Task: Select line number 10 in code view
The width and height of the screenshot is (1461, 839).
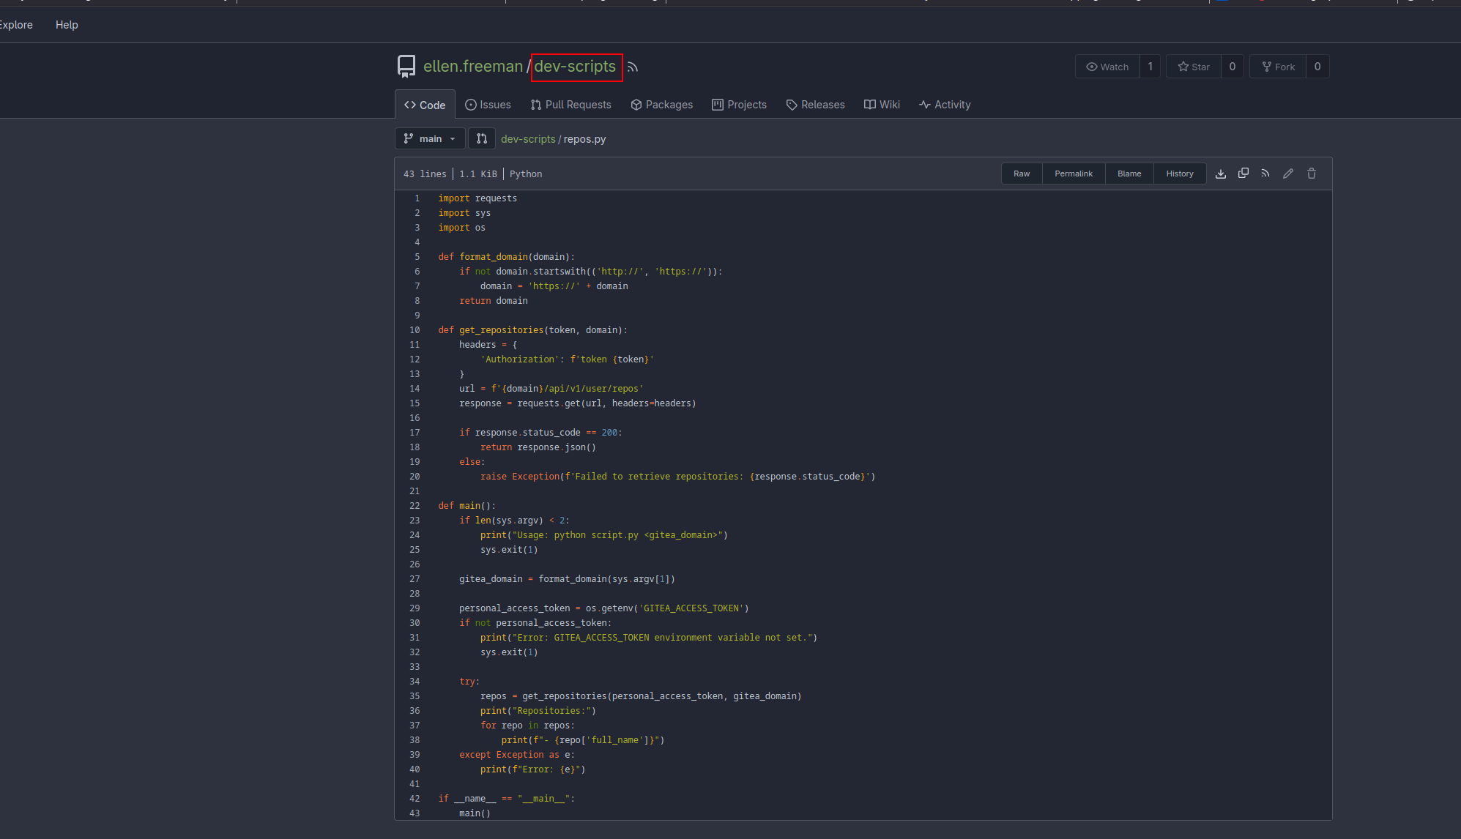Action: click(414, 330)
